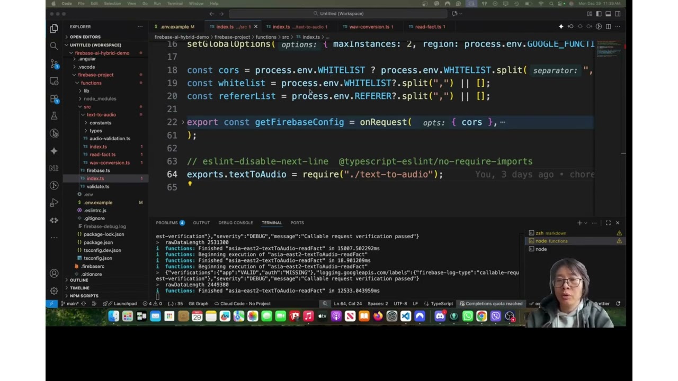Image resolution: width=678 pixels, height=381 pixels.
Task: Open the Terminal menu in menu bar
Action: click(175, 4)
